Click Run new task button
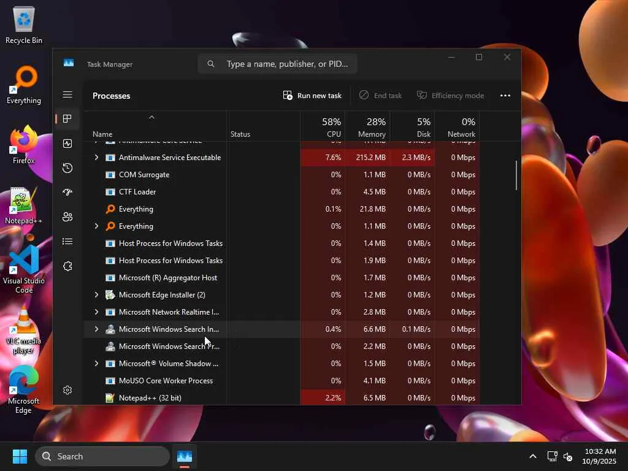This screenshot has height=471, width=628. (312, 95)
